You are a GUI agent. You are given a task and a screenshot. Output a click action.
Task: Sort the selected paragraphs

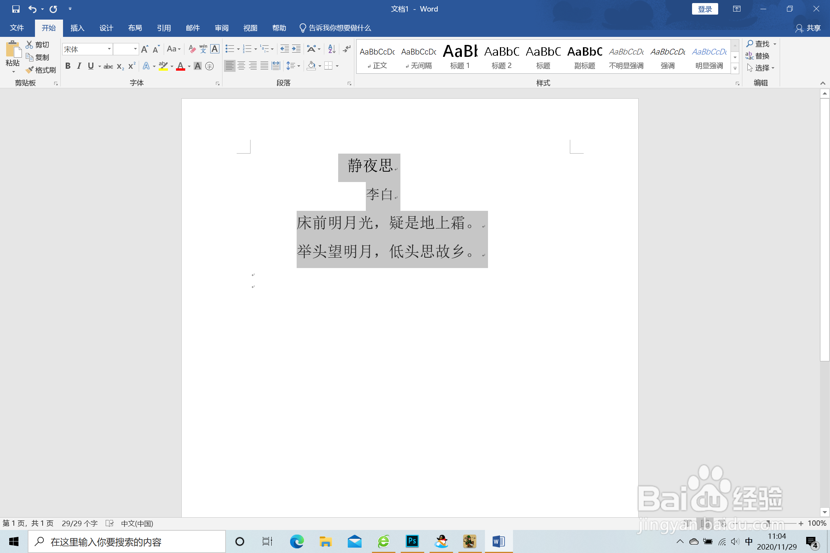point(332,49)
